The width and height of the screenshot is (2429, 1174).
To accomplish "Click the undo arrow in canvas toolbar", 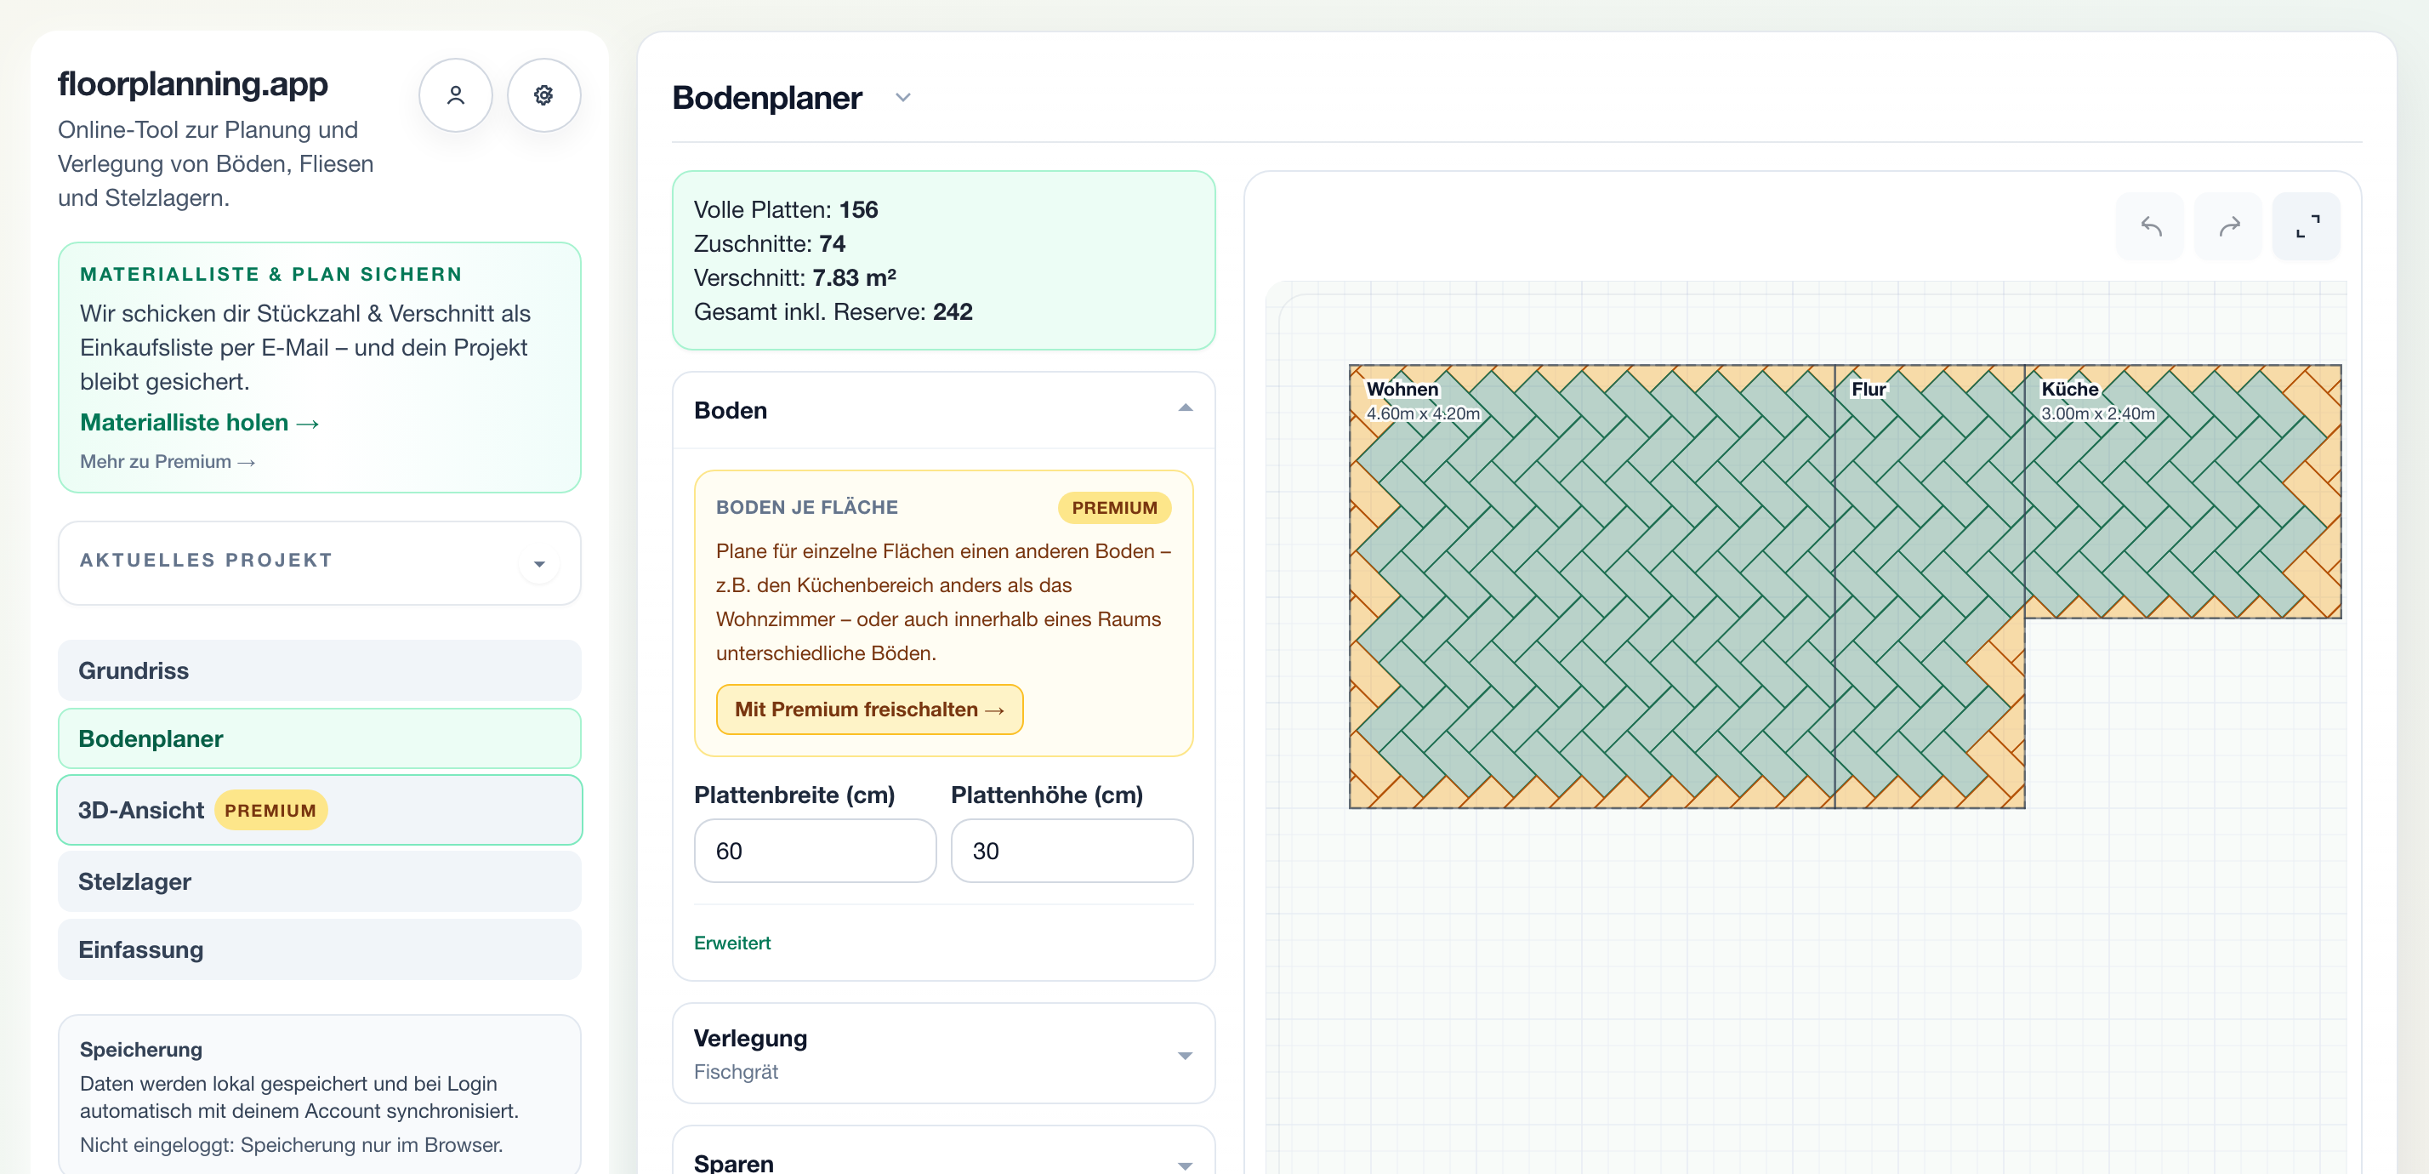I will click(2151, 226).
